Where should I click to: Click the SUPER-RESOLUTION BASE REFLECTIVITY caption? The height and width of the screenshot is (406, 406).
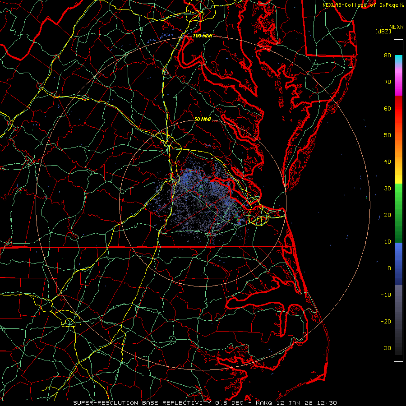(142, 402)
